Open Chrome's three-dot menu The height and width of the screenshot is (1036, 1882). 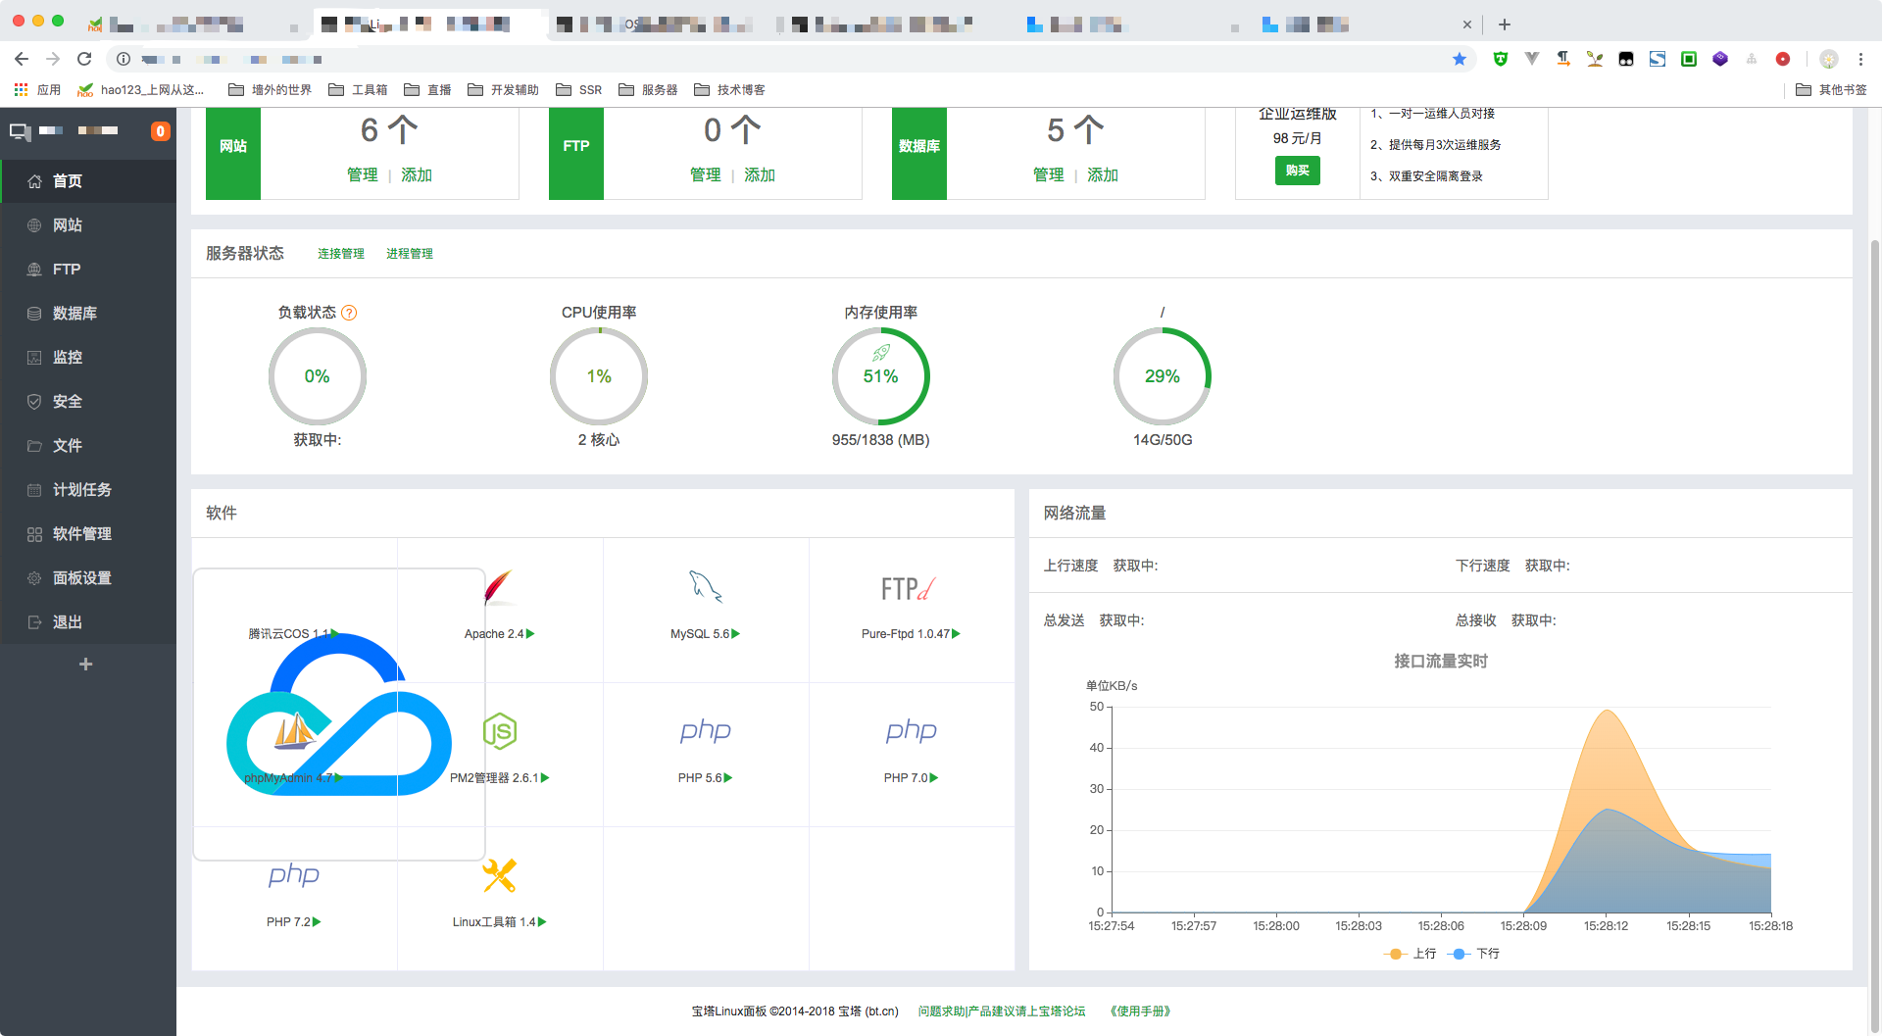pos(1860,59)
